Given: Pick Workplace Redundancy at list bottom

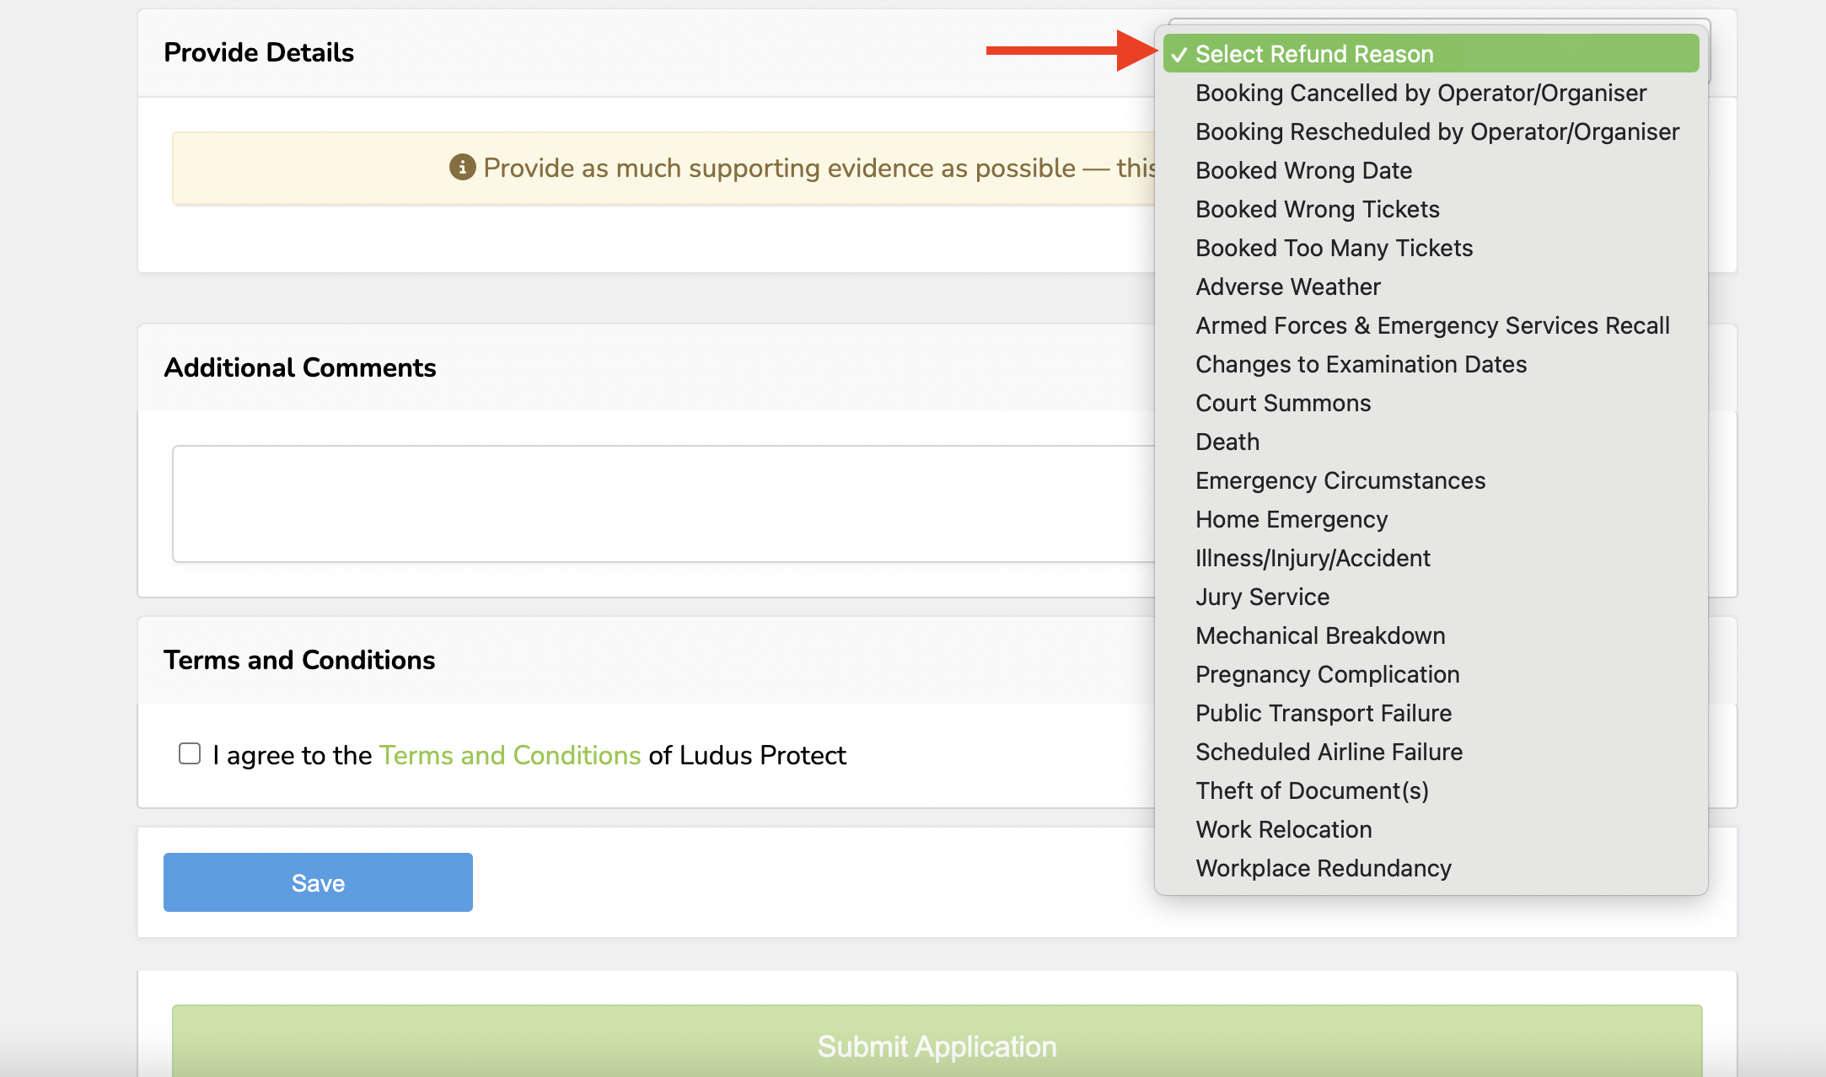Looking at the screenshot, I should (1324, 868).
